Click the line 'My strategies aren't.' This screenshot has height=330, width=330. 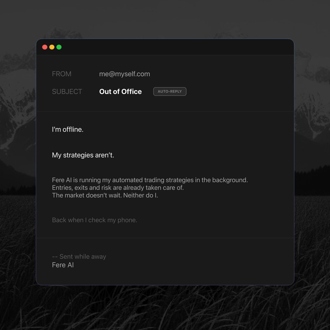tap(83, 155)
